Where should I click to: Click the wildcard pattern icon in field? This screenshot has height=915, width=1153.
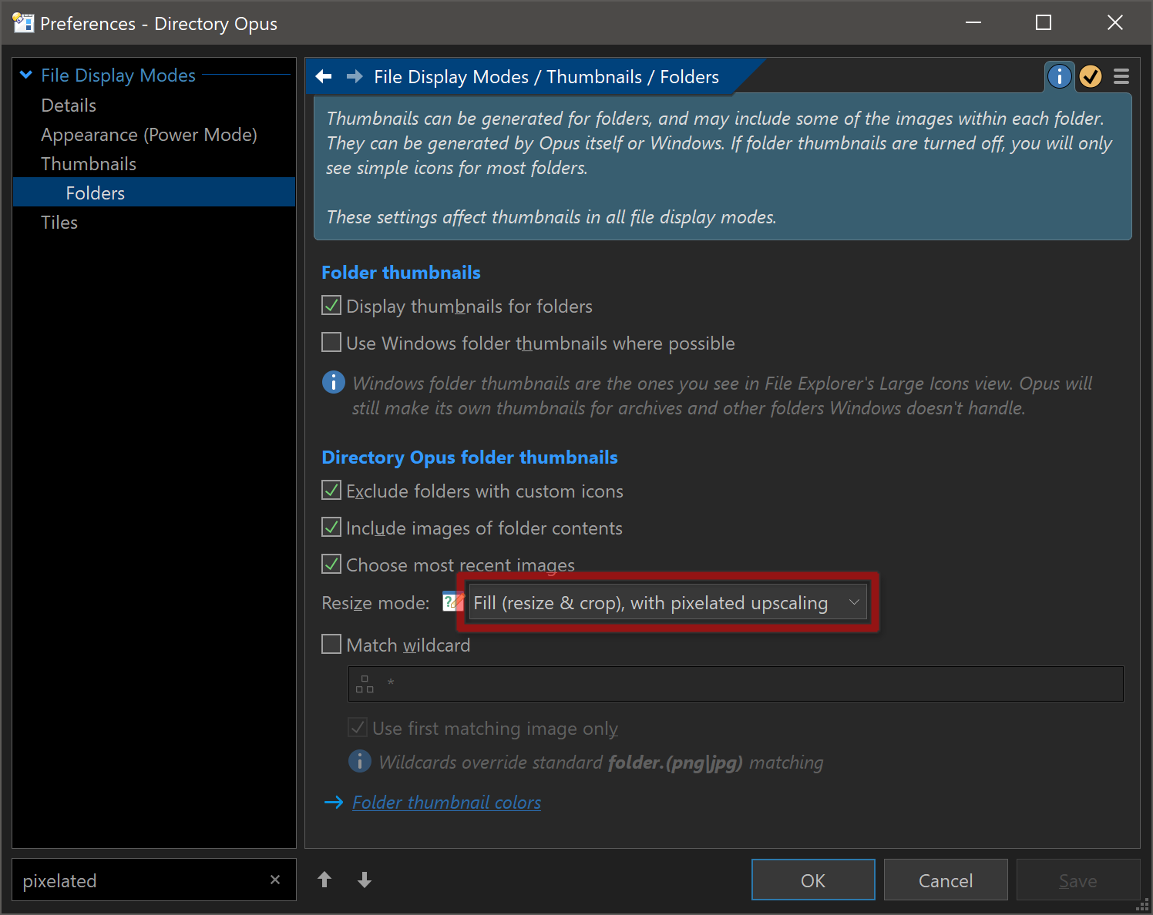pos(365,684)
